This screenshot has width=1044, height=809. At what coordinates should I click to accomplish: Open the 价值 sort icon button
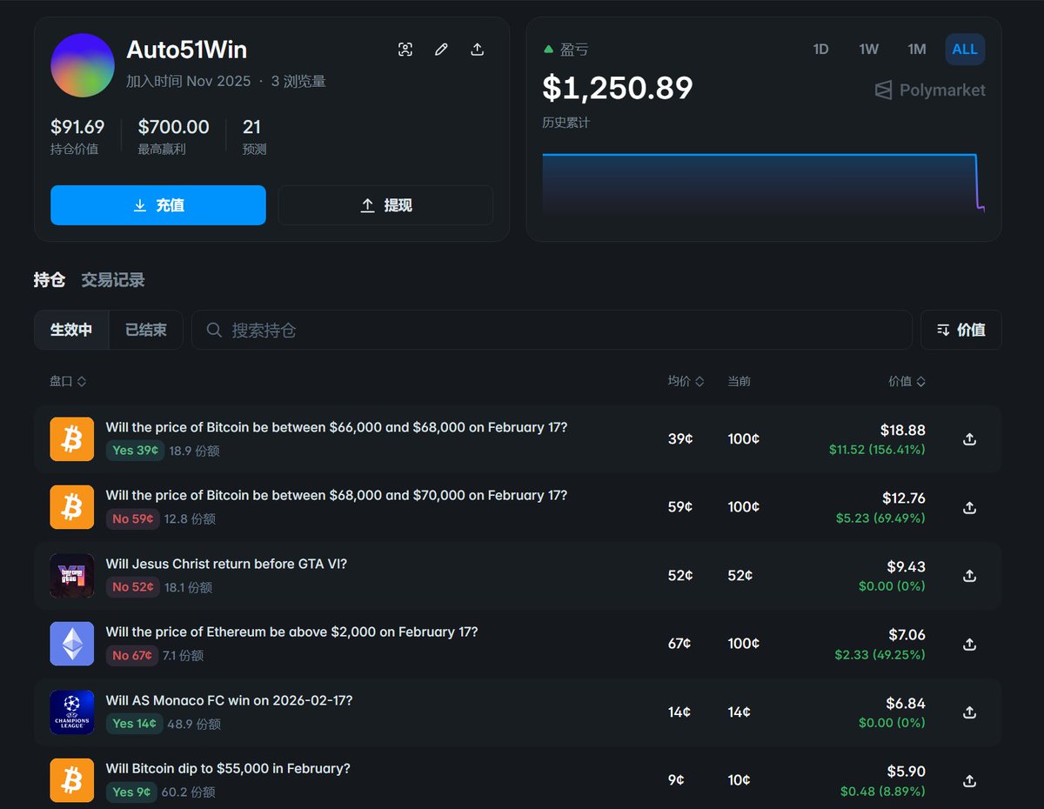pos(960,330)
